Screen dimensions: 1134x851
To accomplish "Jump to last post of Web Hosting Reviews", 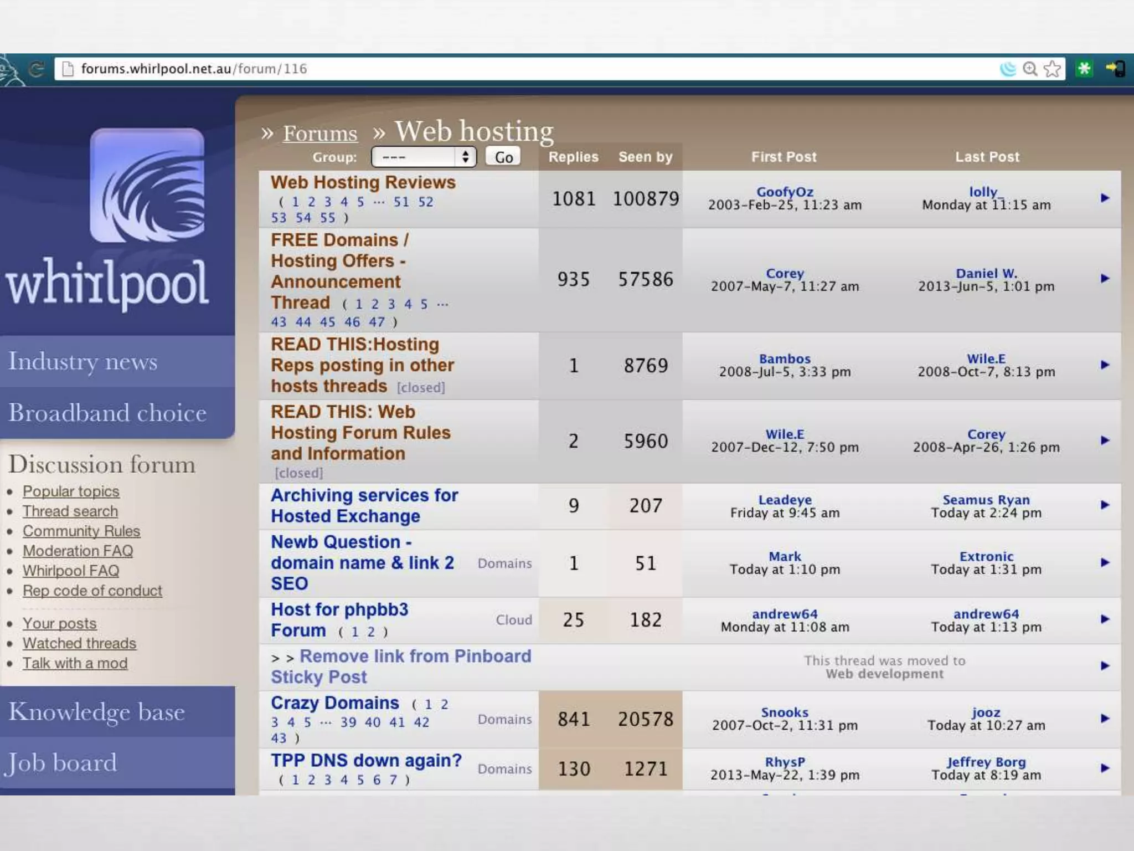I will (x=1105, y=198).
